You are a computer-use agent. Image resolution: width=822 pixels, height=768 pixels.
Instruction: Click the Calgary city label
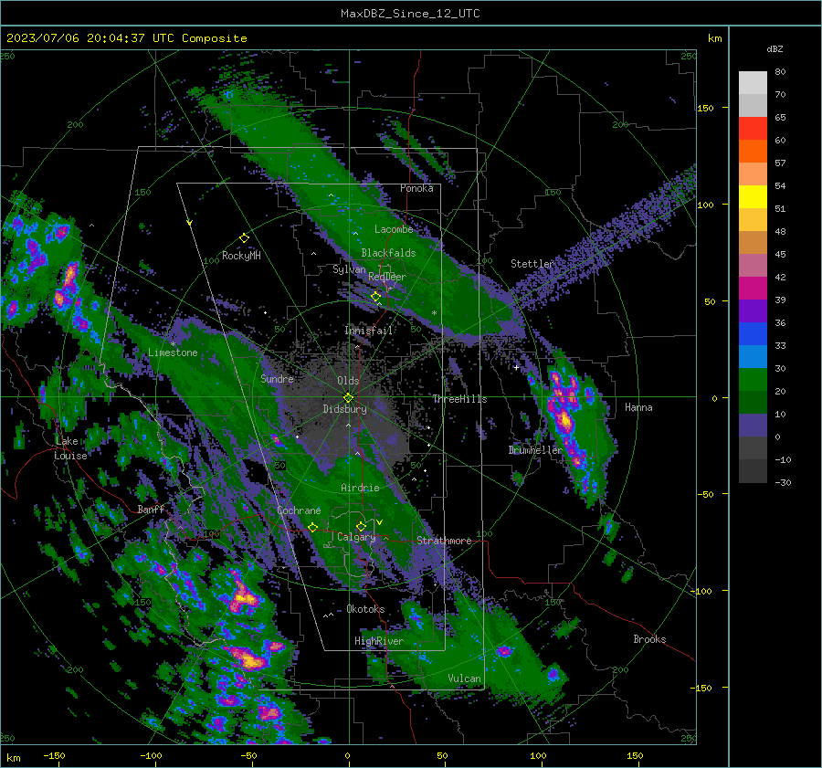(x=356, y=537)
